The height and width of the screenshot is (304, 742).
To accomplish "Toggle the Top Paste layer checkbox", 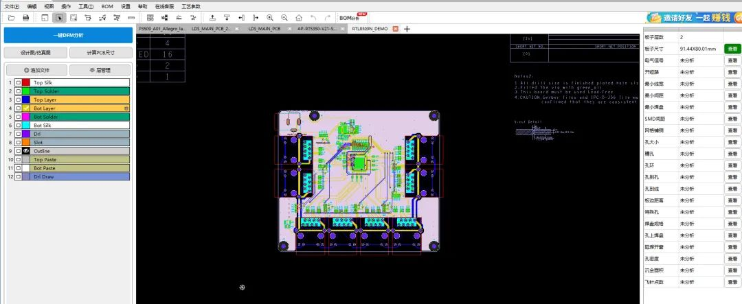I will pyautogui.click(x=18, y=159).
